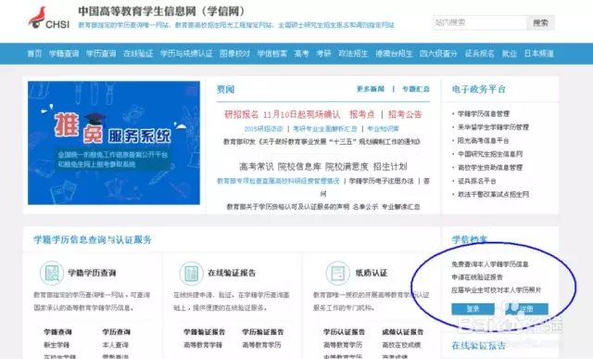Open the 纸质认证 icon
The height and width of the screenshot is (359, 593).
pyautogui.click(x=337, y=273)
